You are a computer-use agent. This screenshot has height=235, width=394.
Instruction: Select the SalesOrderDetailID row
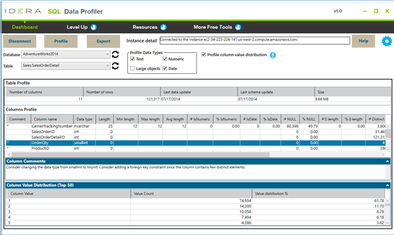[196, 137]
